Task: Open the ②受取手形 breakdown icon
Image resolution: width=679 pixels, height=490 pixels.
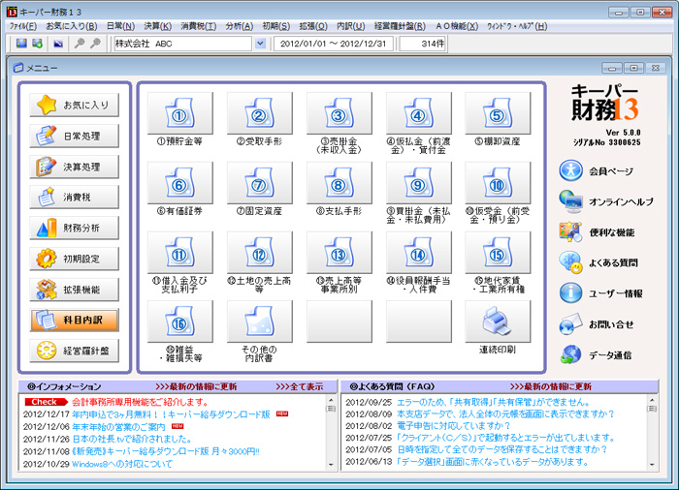Action: (260, 113)
